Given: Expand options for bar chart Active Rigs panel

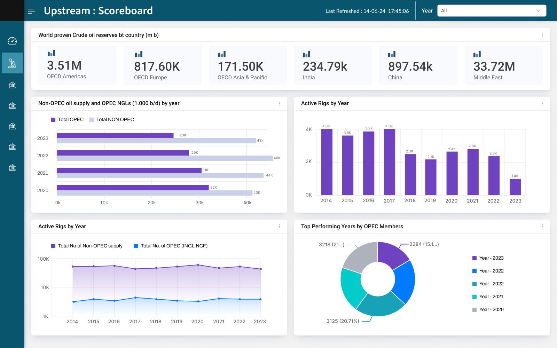Looking at the screenshot, I should (x=542, y=103).
